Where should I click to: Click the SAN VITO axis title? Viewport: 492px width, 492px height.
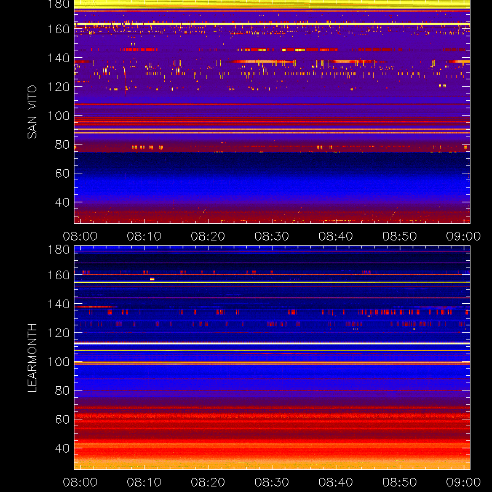[32, 112]
